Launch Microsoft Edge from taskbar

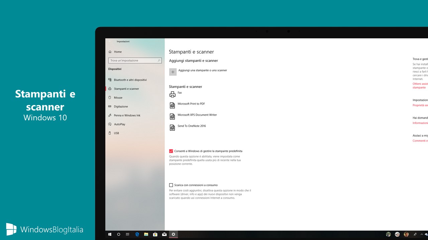tap(137, 234)
